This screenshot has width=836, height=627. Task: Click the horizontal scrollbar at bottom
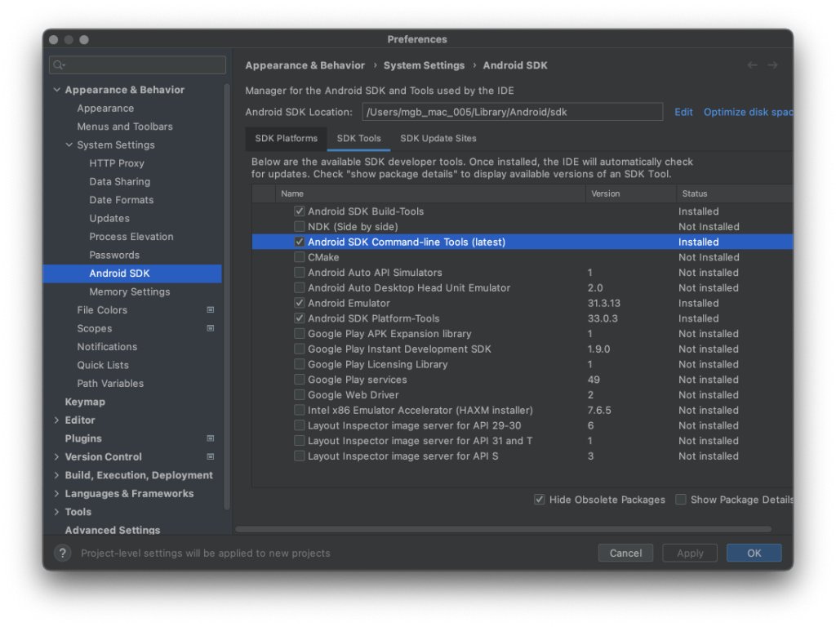pos(503,529)
